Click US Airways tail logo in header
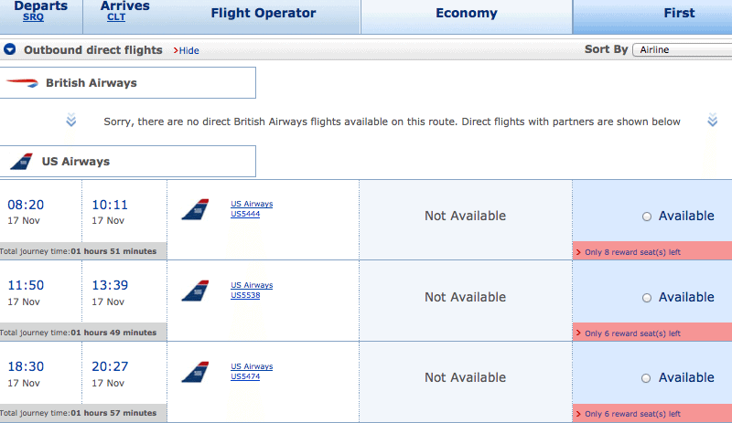Screen dimensions: 732x423 21,162
